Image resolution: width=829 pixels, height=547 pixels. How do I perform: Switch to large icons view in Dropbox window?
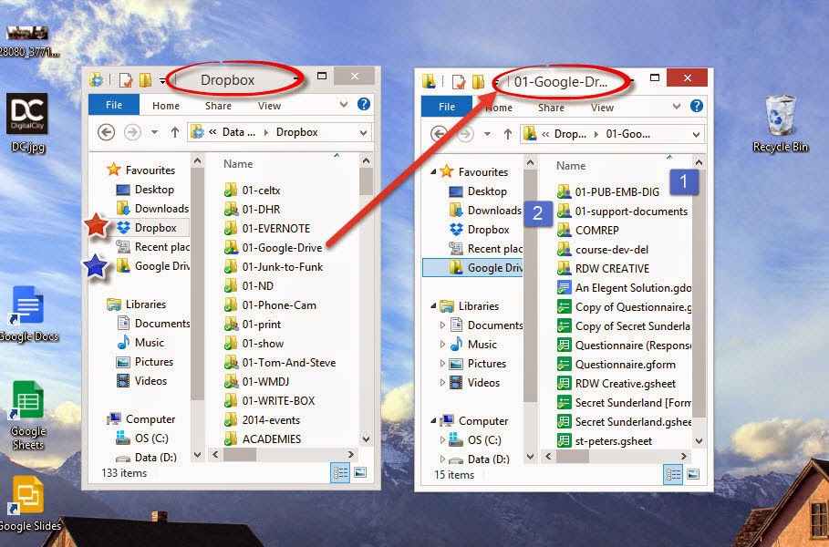pyautogui.click(x=360, y=472)
